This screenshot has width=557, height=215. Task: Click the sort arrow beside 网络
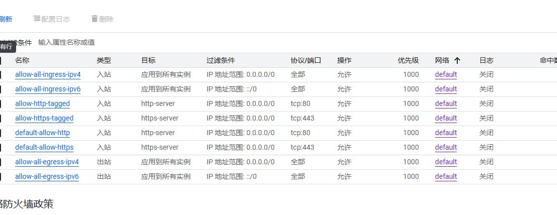457,60
